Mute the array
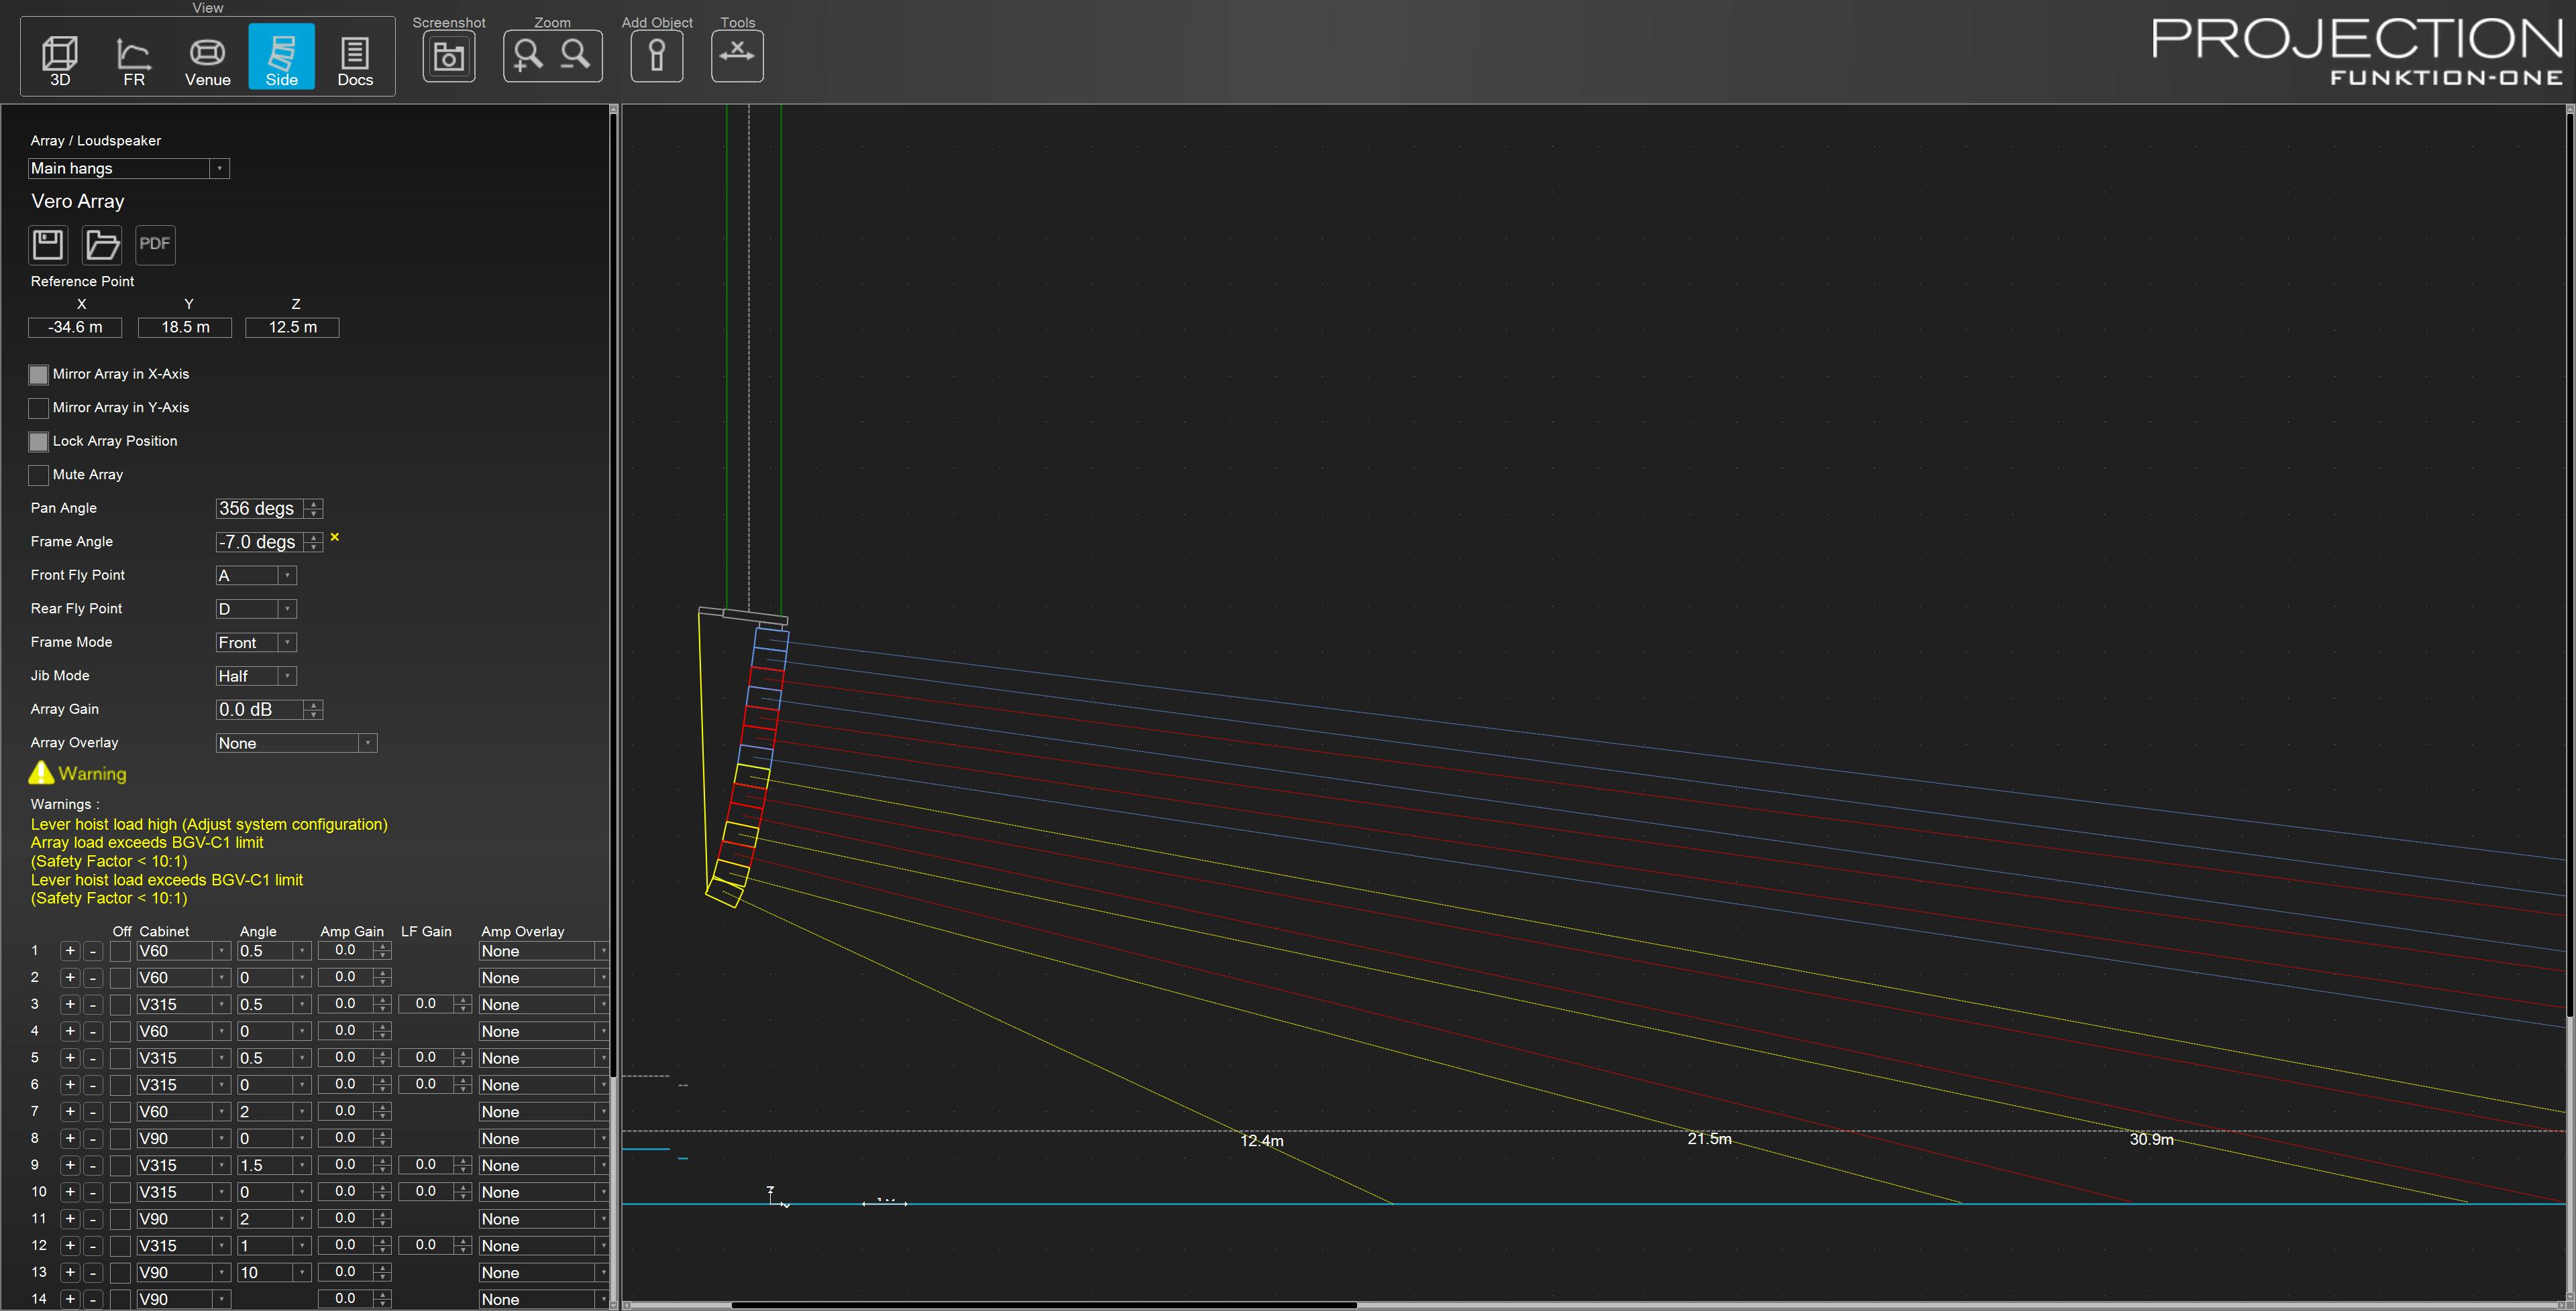This screenshot has width=2576, height=1311. coord(38,475)
